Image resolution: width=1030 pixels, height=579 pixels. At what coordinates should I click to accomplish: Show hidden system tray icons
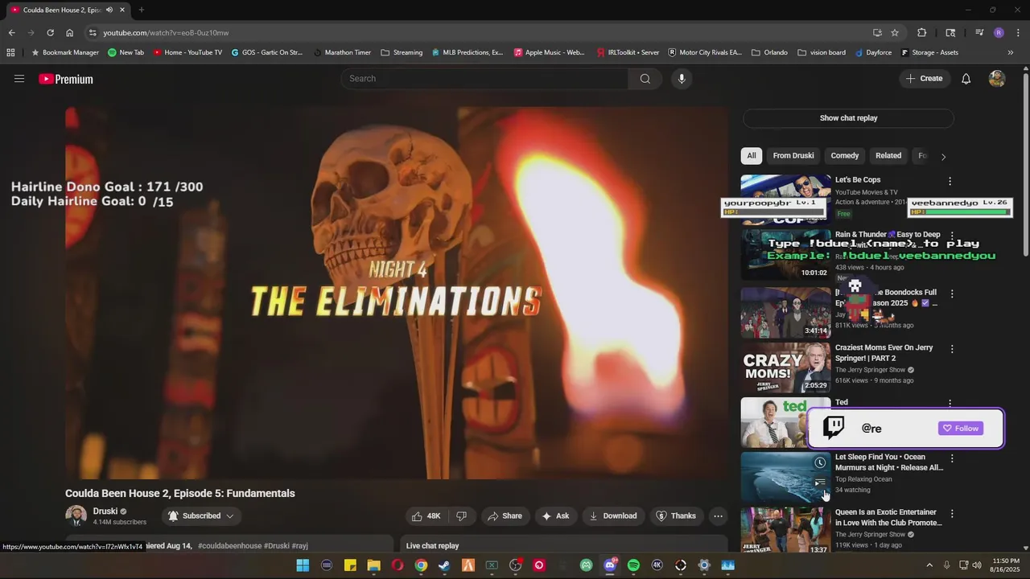pos(929,565)
